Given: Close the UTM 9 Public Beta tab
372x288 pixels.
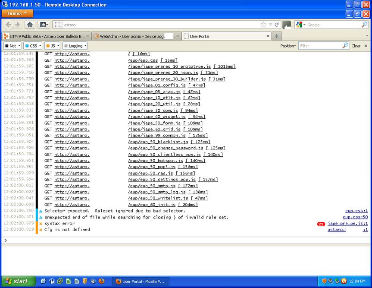Looking at the screenshot, I should [x=88, y=36].
